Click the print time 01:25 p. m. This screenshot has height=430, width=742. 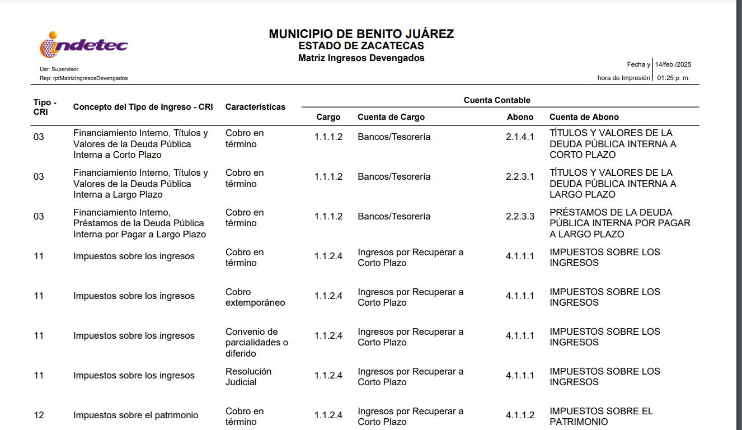673,78
